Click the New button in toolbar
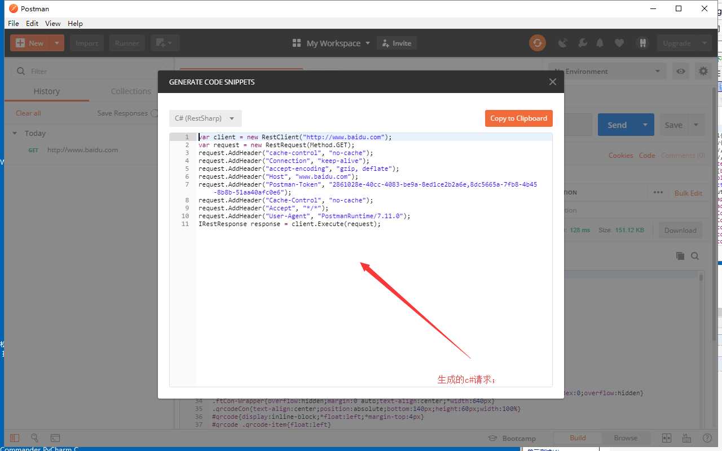Screen dimensions: 722x451 pos(30,43)
